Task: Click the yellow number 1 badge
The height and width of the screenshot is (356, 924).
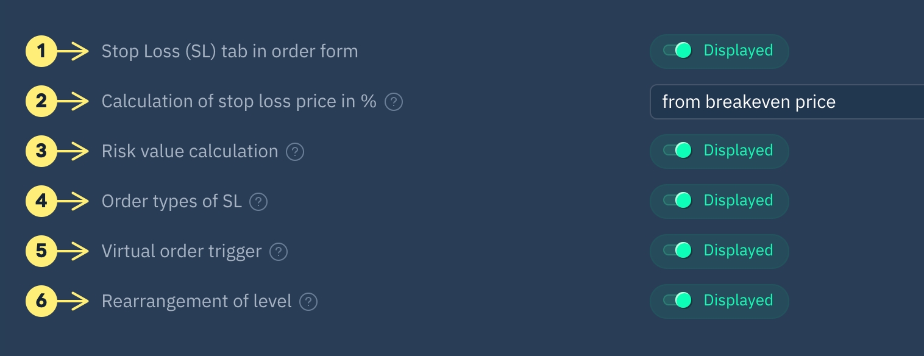Action: click(x=41, y=52)
